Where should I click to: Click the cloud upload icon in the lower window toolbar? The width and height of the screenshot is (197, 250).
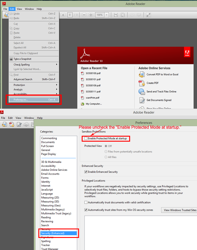click(26, 124)
